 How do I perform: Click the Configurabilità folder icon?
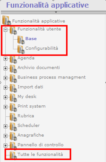(x=21, y=49)
